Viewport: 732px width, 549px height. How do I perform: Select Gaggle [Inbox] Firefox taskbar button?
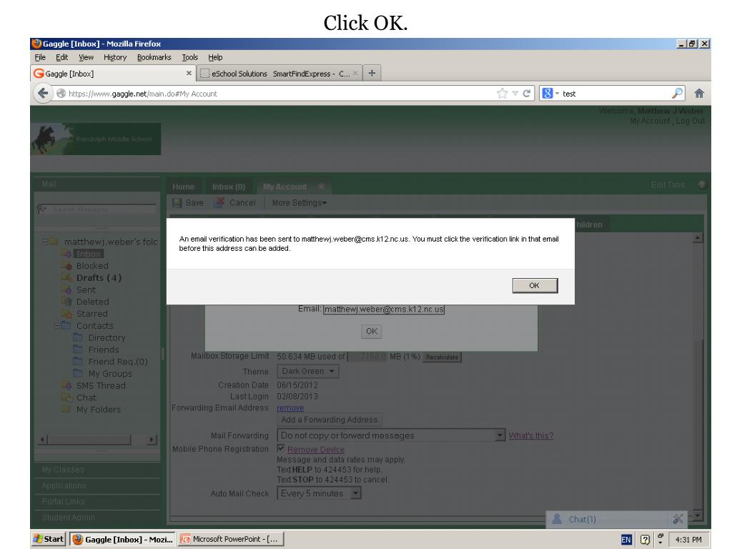point(123,539)
